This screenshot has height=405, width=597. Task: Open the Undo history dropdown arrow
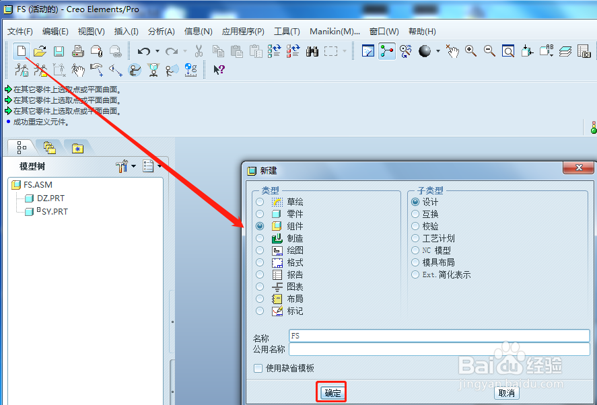[x=157, y=51]
